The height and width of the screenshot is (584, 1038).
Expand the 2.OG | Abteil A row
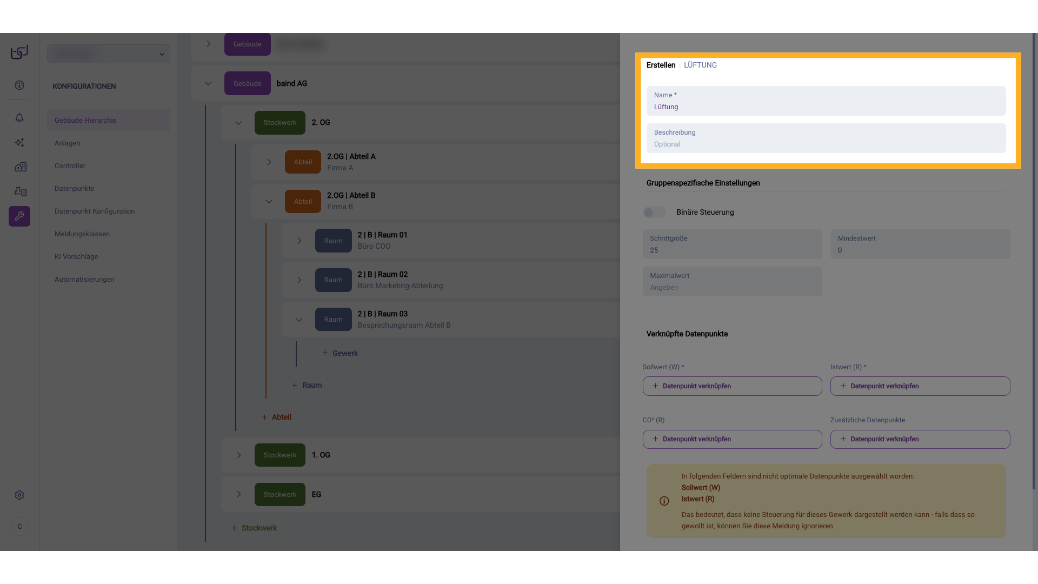point(269,162)
